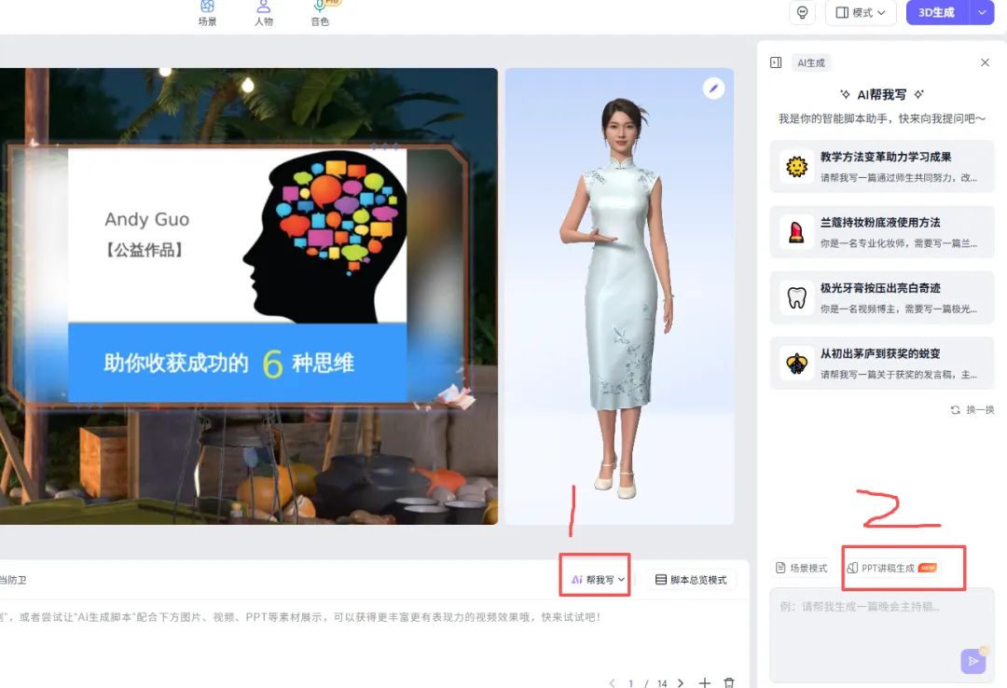Switch to PPT讲稿生成
The height and width of the screenshot is (688, 1007).
pos(893,568)
